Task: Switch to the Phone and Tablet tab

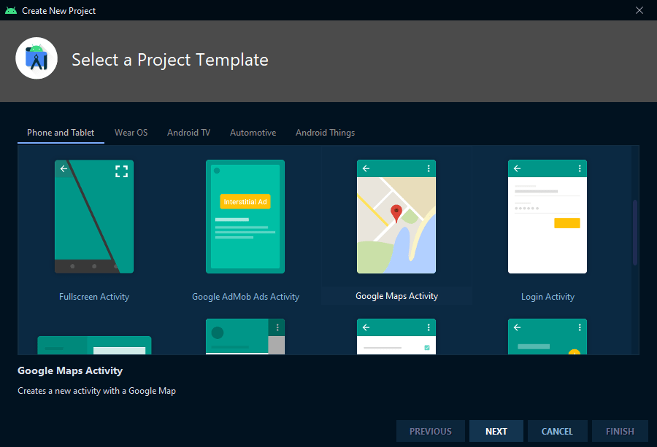Action: 61,133
